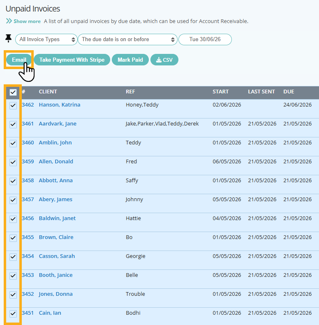The width and height of the screenshot is (319, 325).
Task: Sort by the DUE column header
Action: point(289,92)
